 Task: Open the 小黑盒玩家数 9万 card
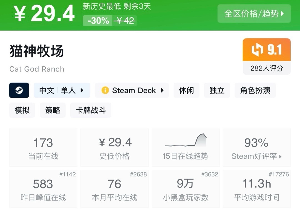(185, 189)
